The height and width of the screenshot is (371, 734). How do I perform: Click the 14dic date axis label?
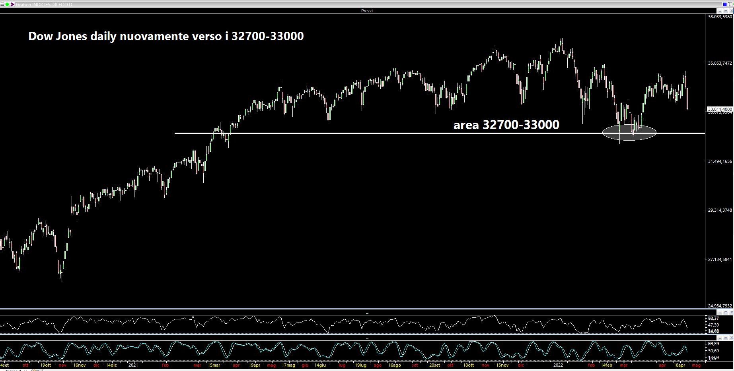[111, 365]
